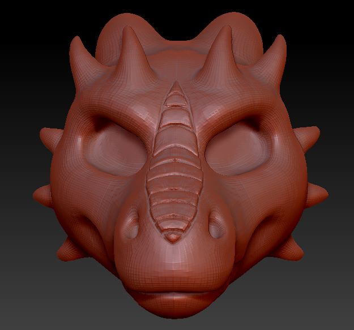Click the dragon's closed mouth line
The image size is (354, 330).
click(x=174, y=292)
